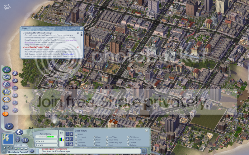The image size is (249, 155).
Task: Switch to Mayor Mode hat button
Action: (19, 132)
